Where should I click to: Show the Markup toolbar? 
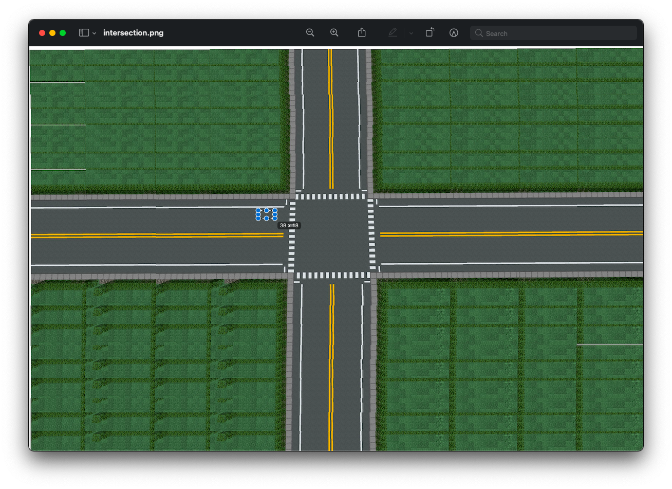pos(454,32)
